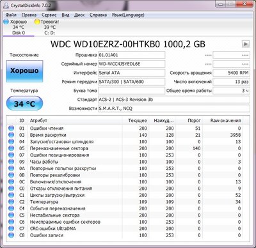
Task: Click the Возможности field S.M.A.R.T., NCQ
Action: tap(174, 109)
